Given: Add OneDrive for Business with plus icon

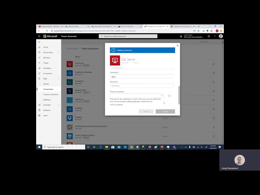Looking at the screenshot, I should tap(214, 73).
